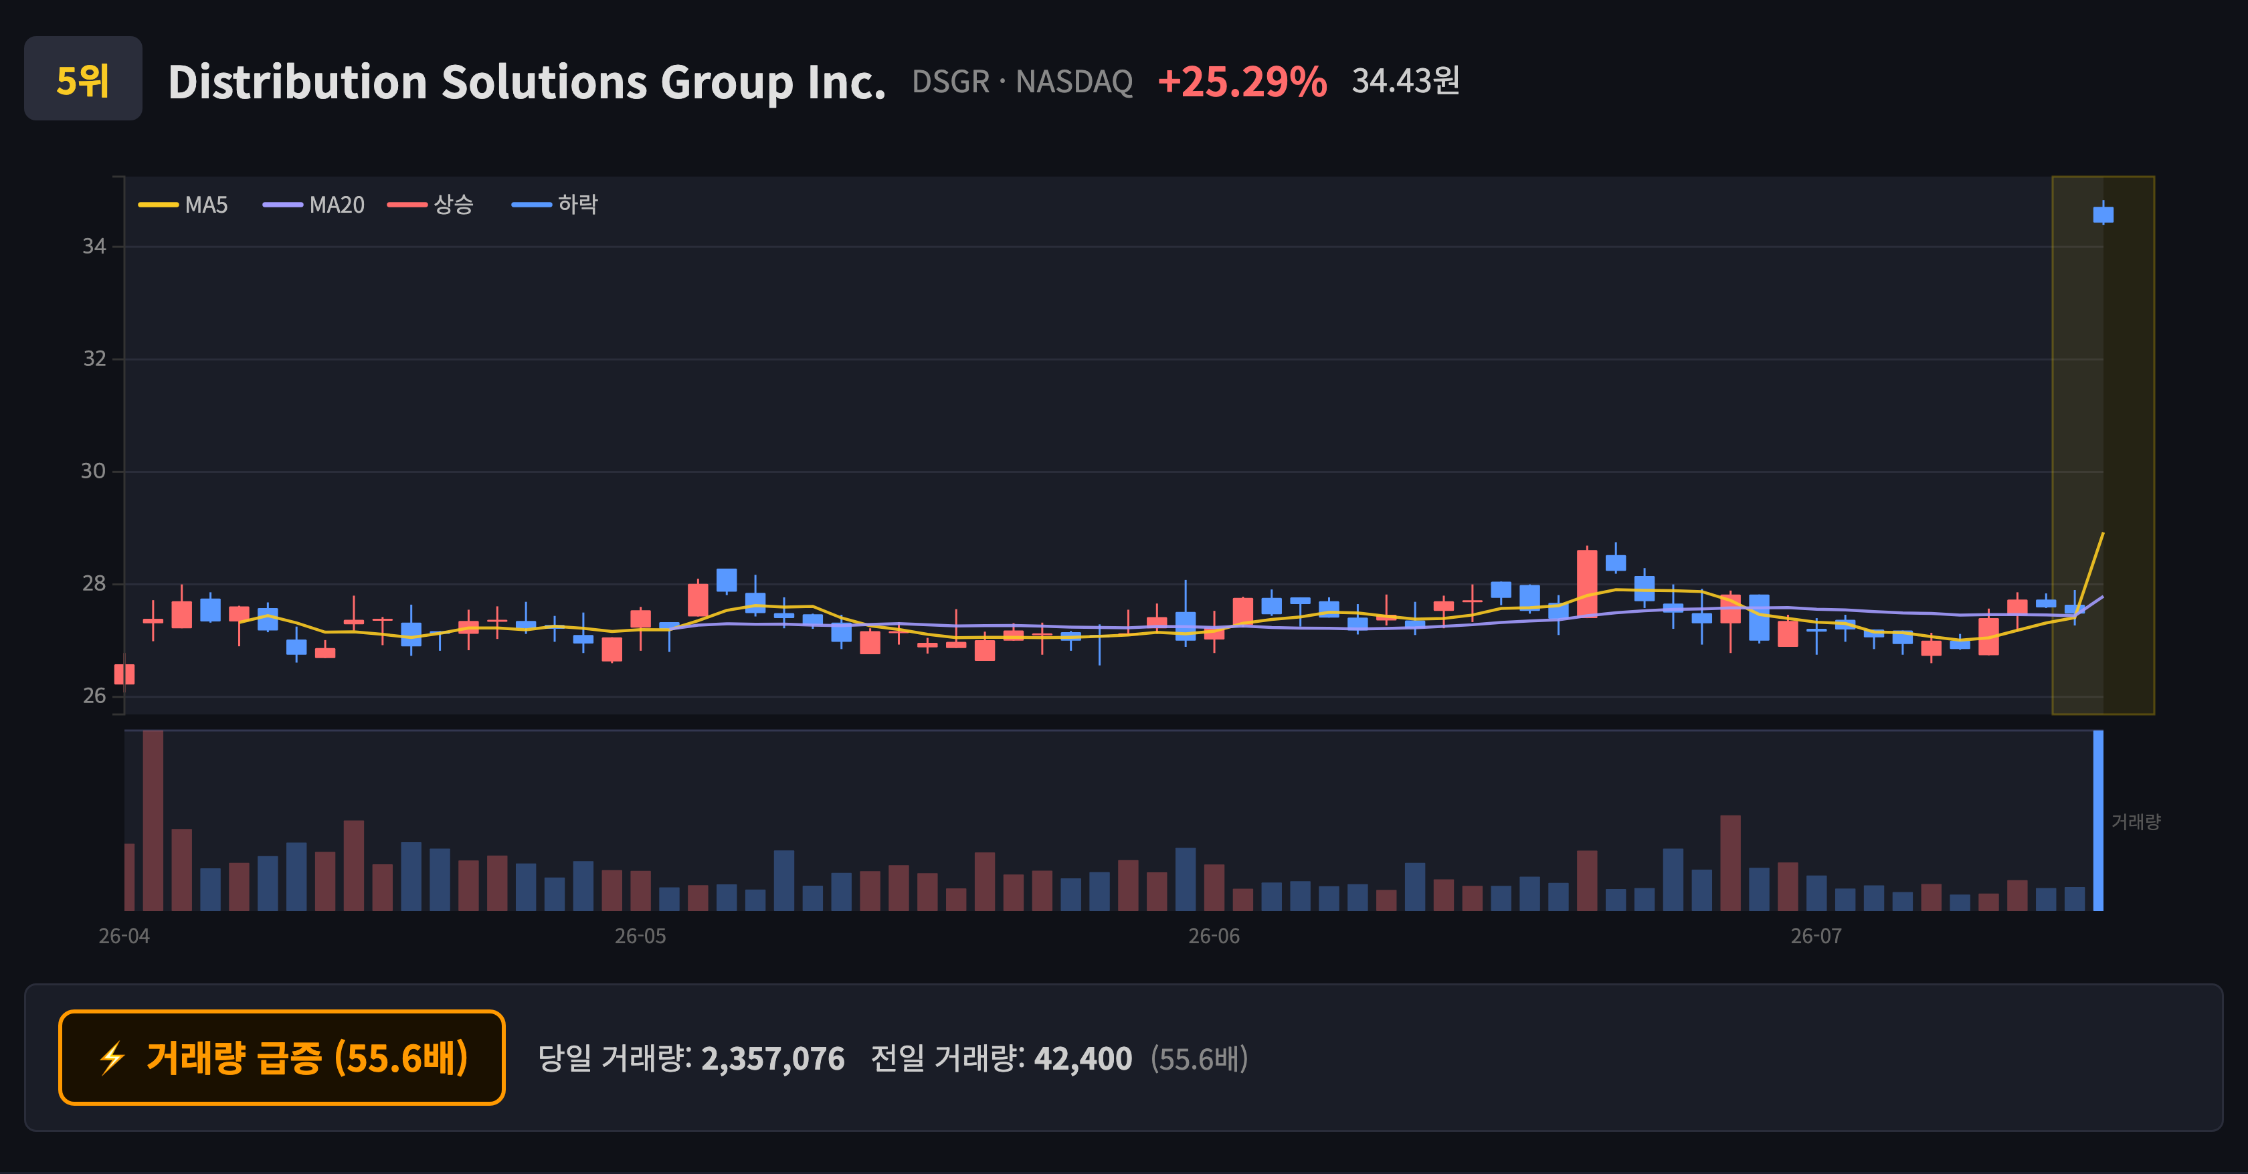
Task: Click the 26-04 date axis label
Action: 124,937
